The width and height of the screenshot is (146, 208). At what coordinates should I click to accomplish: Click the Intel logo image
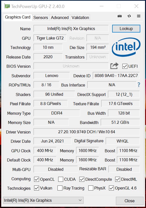coord(126,47)
